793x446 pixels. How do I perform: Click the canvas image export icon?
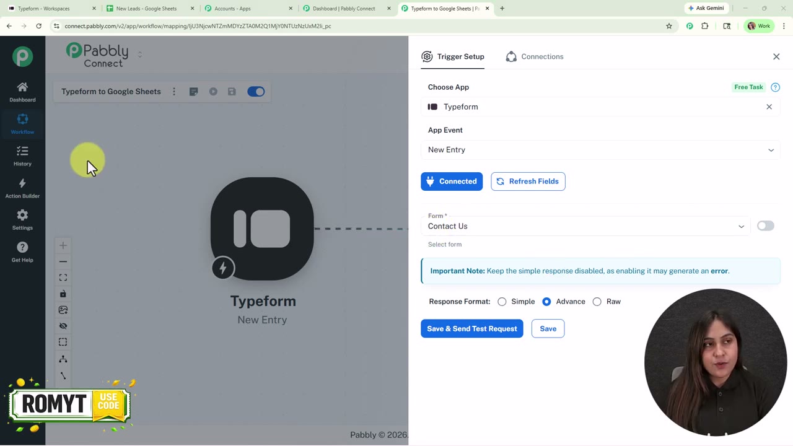pos(63,310)
